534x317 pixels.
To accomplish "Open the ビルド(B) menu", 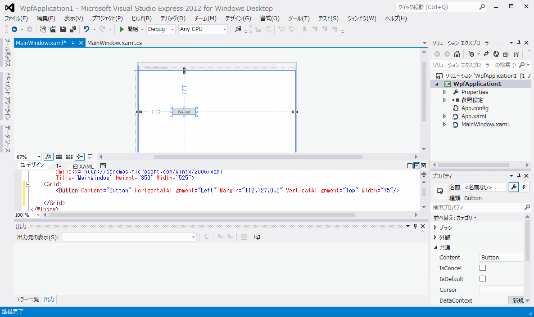I will (x=141, y=18).
